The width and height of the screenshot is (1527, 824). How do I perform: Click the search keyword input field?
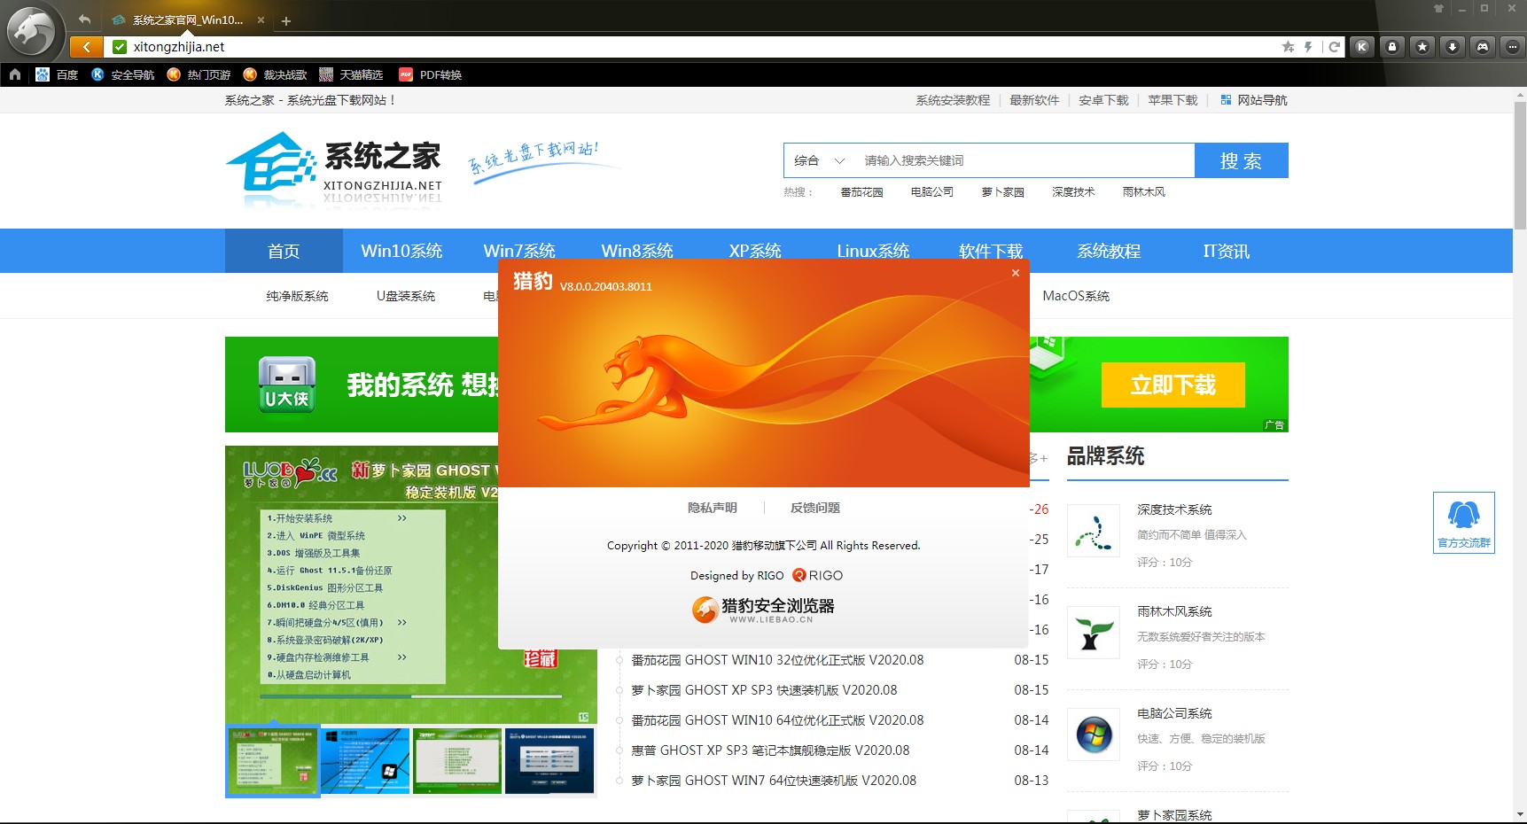point(1025,160)
